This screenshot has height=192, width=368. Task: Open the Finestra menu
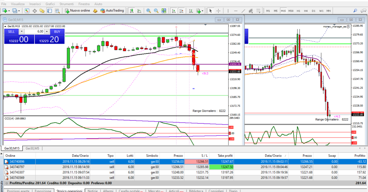click(x=84, y=4)
